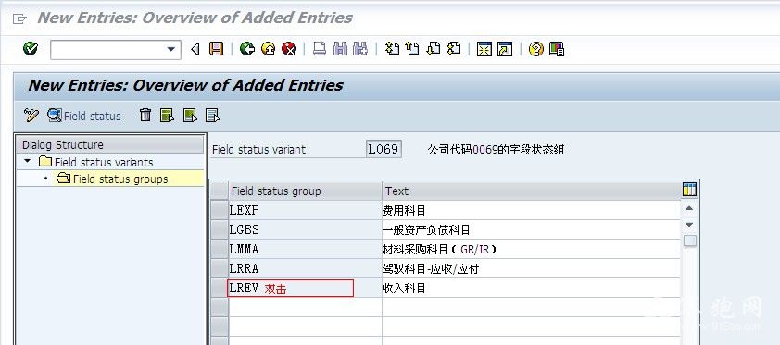Click the green Back arrow icon
Screen dimensions: 780x345
click(x=247, y=49)
